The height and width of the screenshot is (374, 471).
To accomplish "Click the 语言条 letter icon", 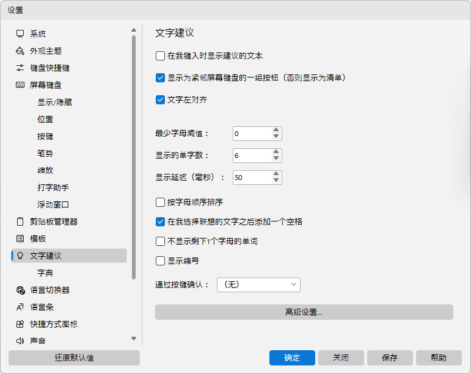I will click(x=20, y=307).
